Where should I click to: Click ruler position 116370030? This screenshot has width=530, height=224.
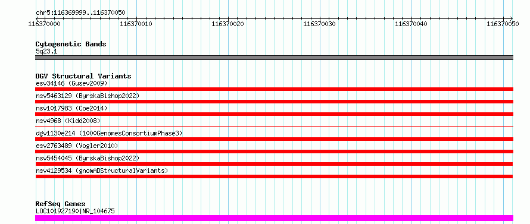319,24
